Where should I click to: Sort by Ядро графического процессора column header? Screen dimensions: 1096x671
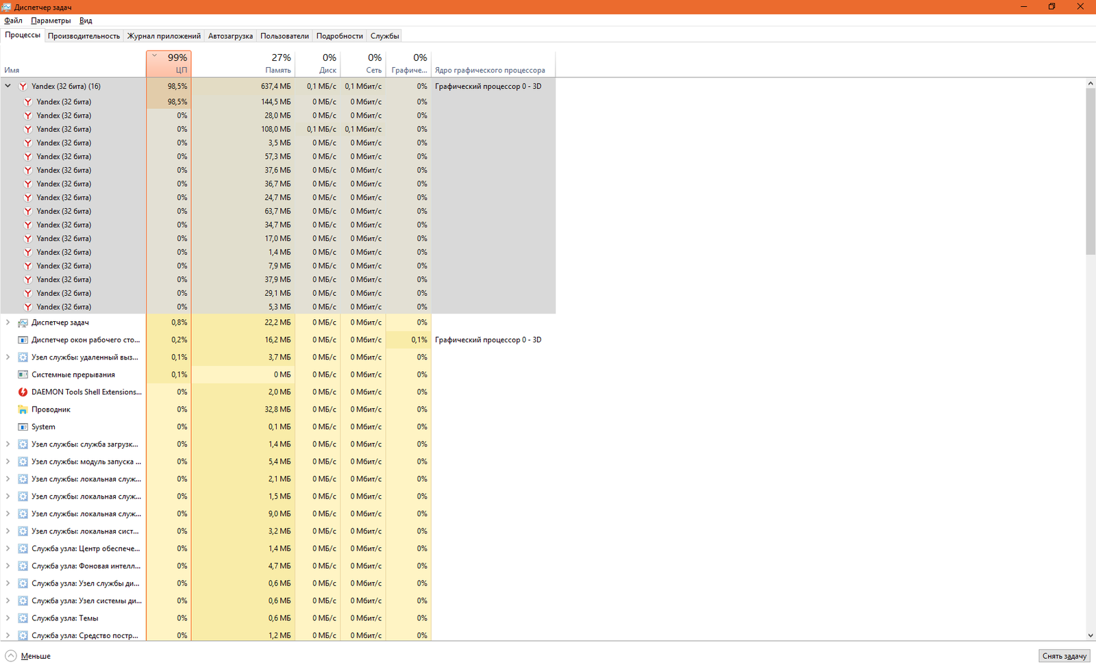pyautogui.click(x=493, y=64)
